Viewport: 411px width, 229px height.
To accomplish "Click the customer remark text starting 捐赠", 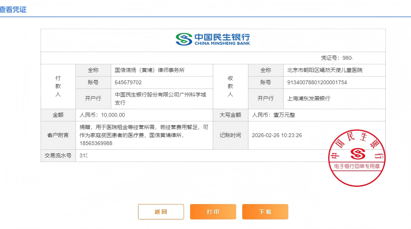I will [144, 135].
